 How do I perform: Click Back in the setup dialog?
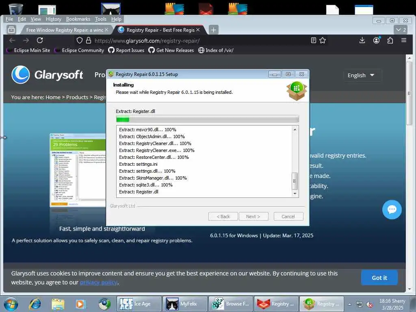pyautogui.click(x=223, y=217)
